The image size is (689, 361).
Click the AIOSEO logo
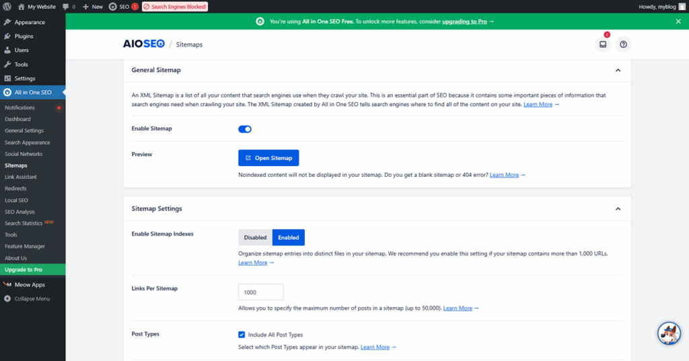pyautogui.click(x=144, y=44)
